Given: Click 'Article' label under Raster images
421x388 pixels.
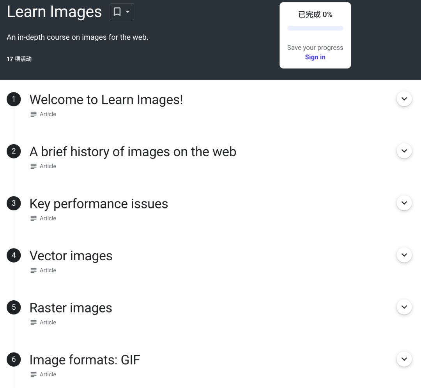Looking at the screenshot, I should pyautogui.click(x=48, y=322).
